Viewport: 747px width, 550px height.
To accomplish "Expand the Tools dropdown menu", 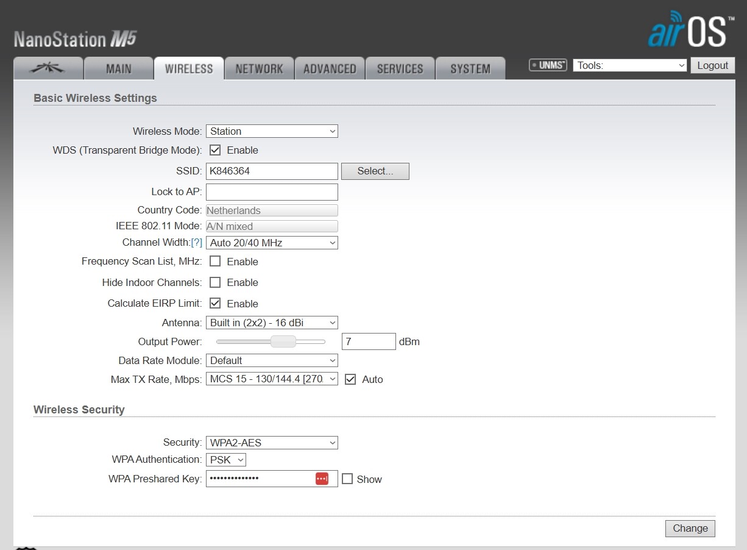I will pos(629,65).
